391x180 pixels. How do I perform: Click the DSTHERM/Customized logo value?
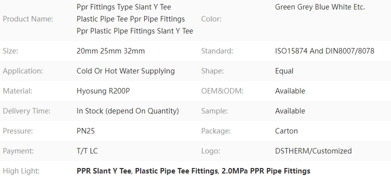pyautogui.click(x=313, y=151)
